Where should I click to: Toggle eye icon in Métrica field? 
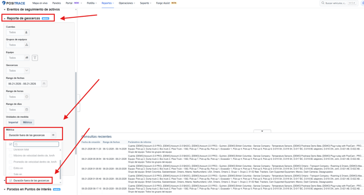[53, 135]
